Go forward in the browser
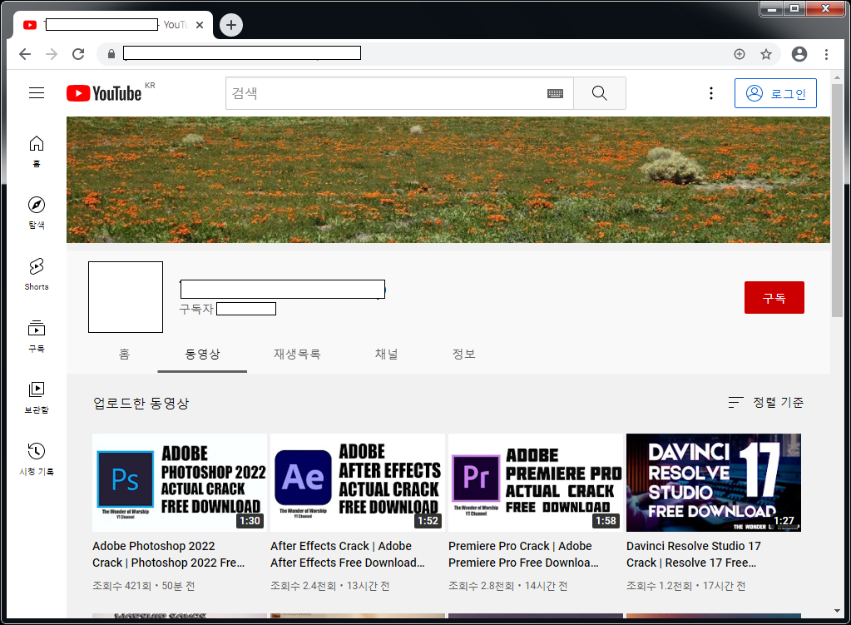This screenshot has width=851, height=625. (52, 54)
